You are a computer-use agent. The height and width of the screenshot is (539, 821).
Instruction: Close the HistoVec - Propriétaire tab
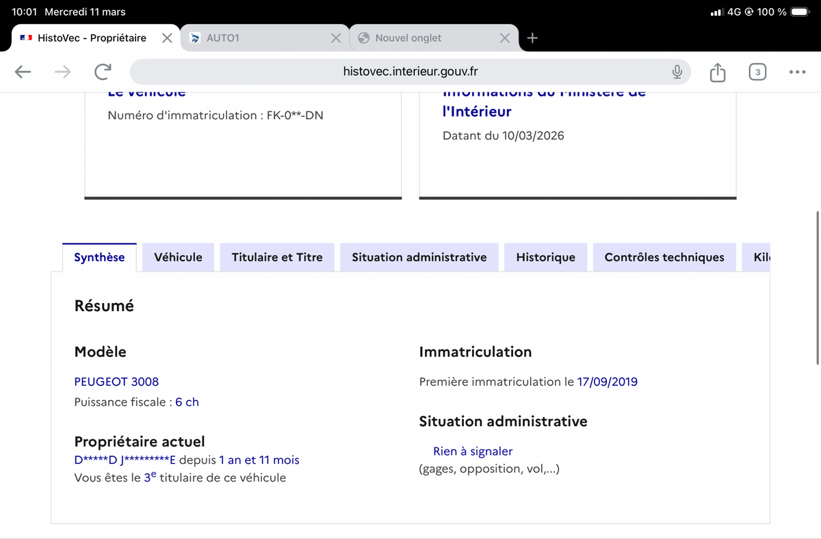coord(167,38)
